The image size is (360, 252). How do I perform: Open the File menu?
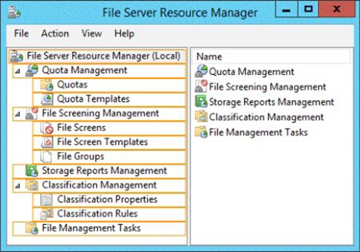[22, 34]
